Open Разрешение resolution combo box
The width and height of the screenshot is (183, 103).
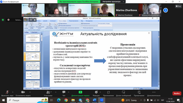point(105,23)
